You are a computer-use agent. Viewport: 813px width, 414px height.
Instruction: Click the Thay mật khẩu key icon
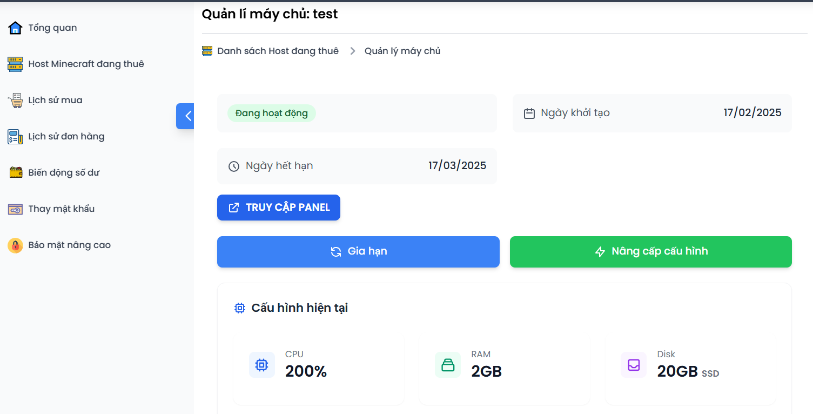click(x=15, y=209)
